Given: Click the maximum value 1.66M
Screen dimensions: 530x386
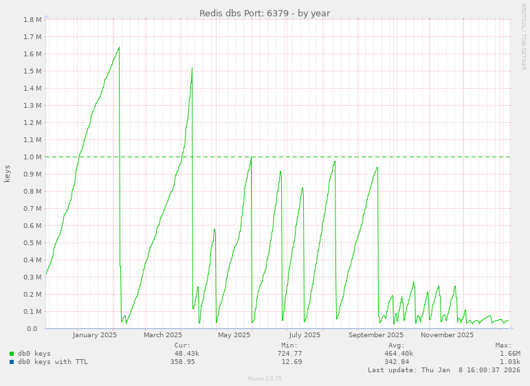Looking at the screenshot, I should pos(510,354).
